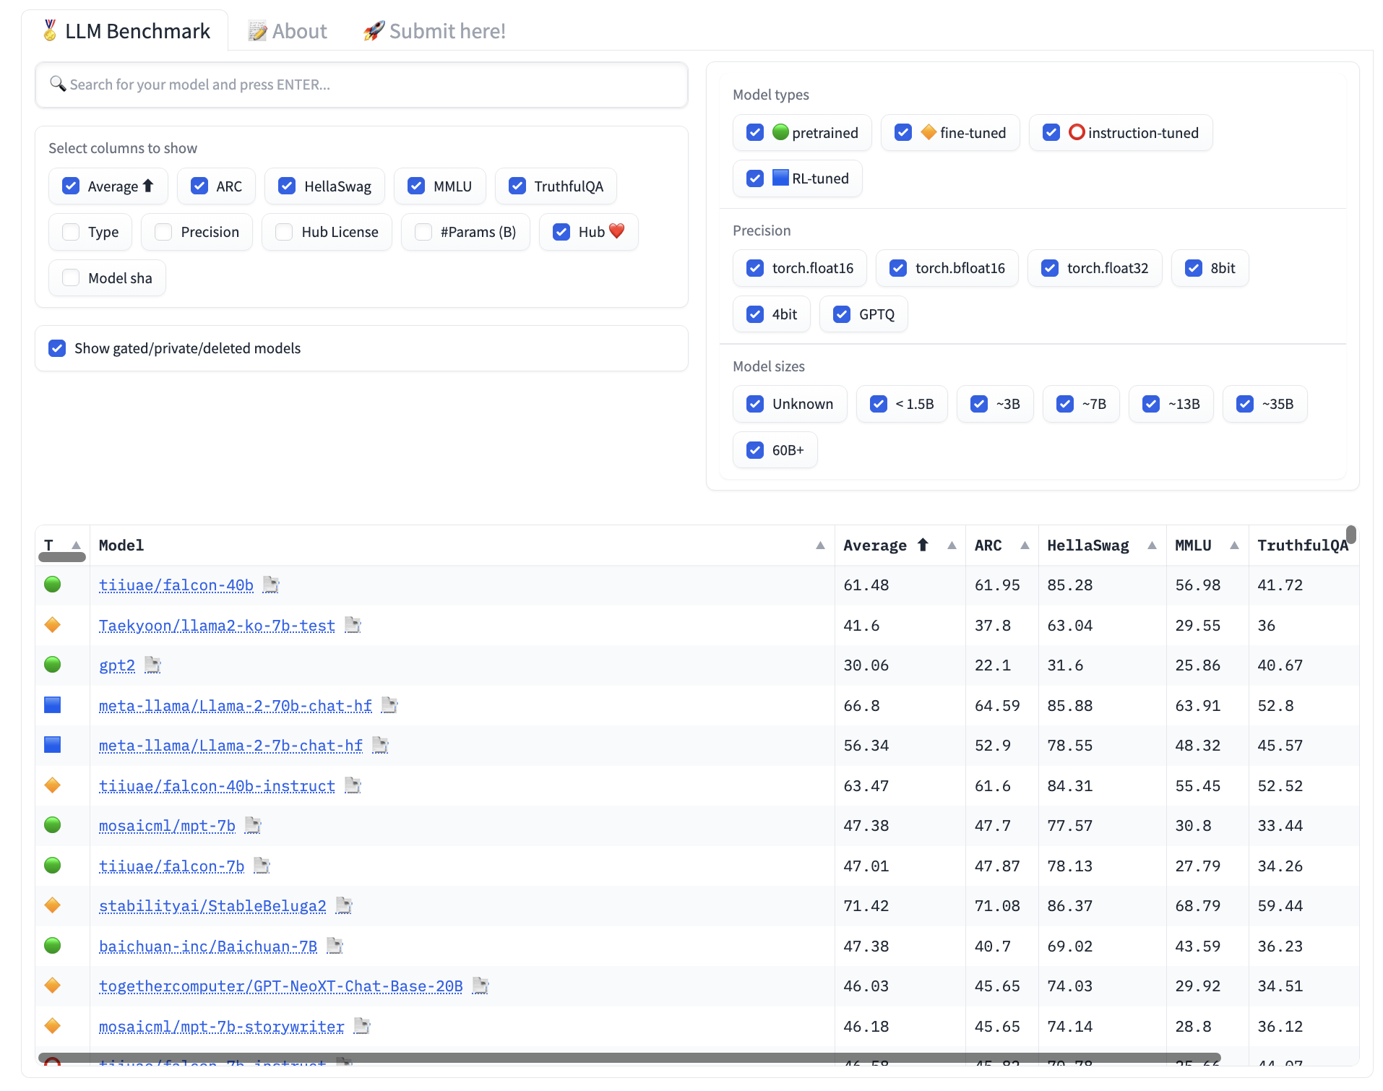Click the document icon next to gpt2
The height and width of the screenshot is (1091, 1383).
(152, 665)
